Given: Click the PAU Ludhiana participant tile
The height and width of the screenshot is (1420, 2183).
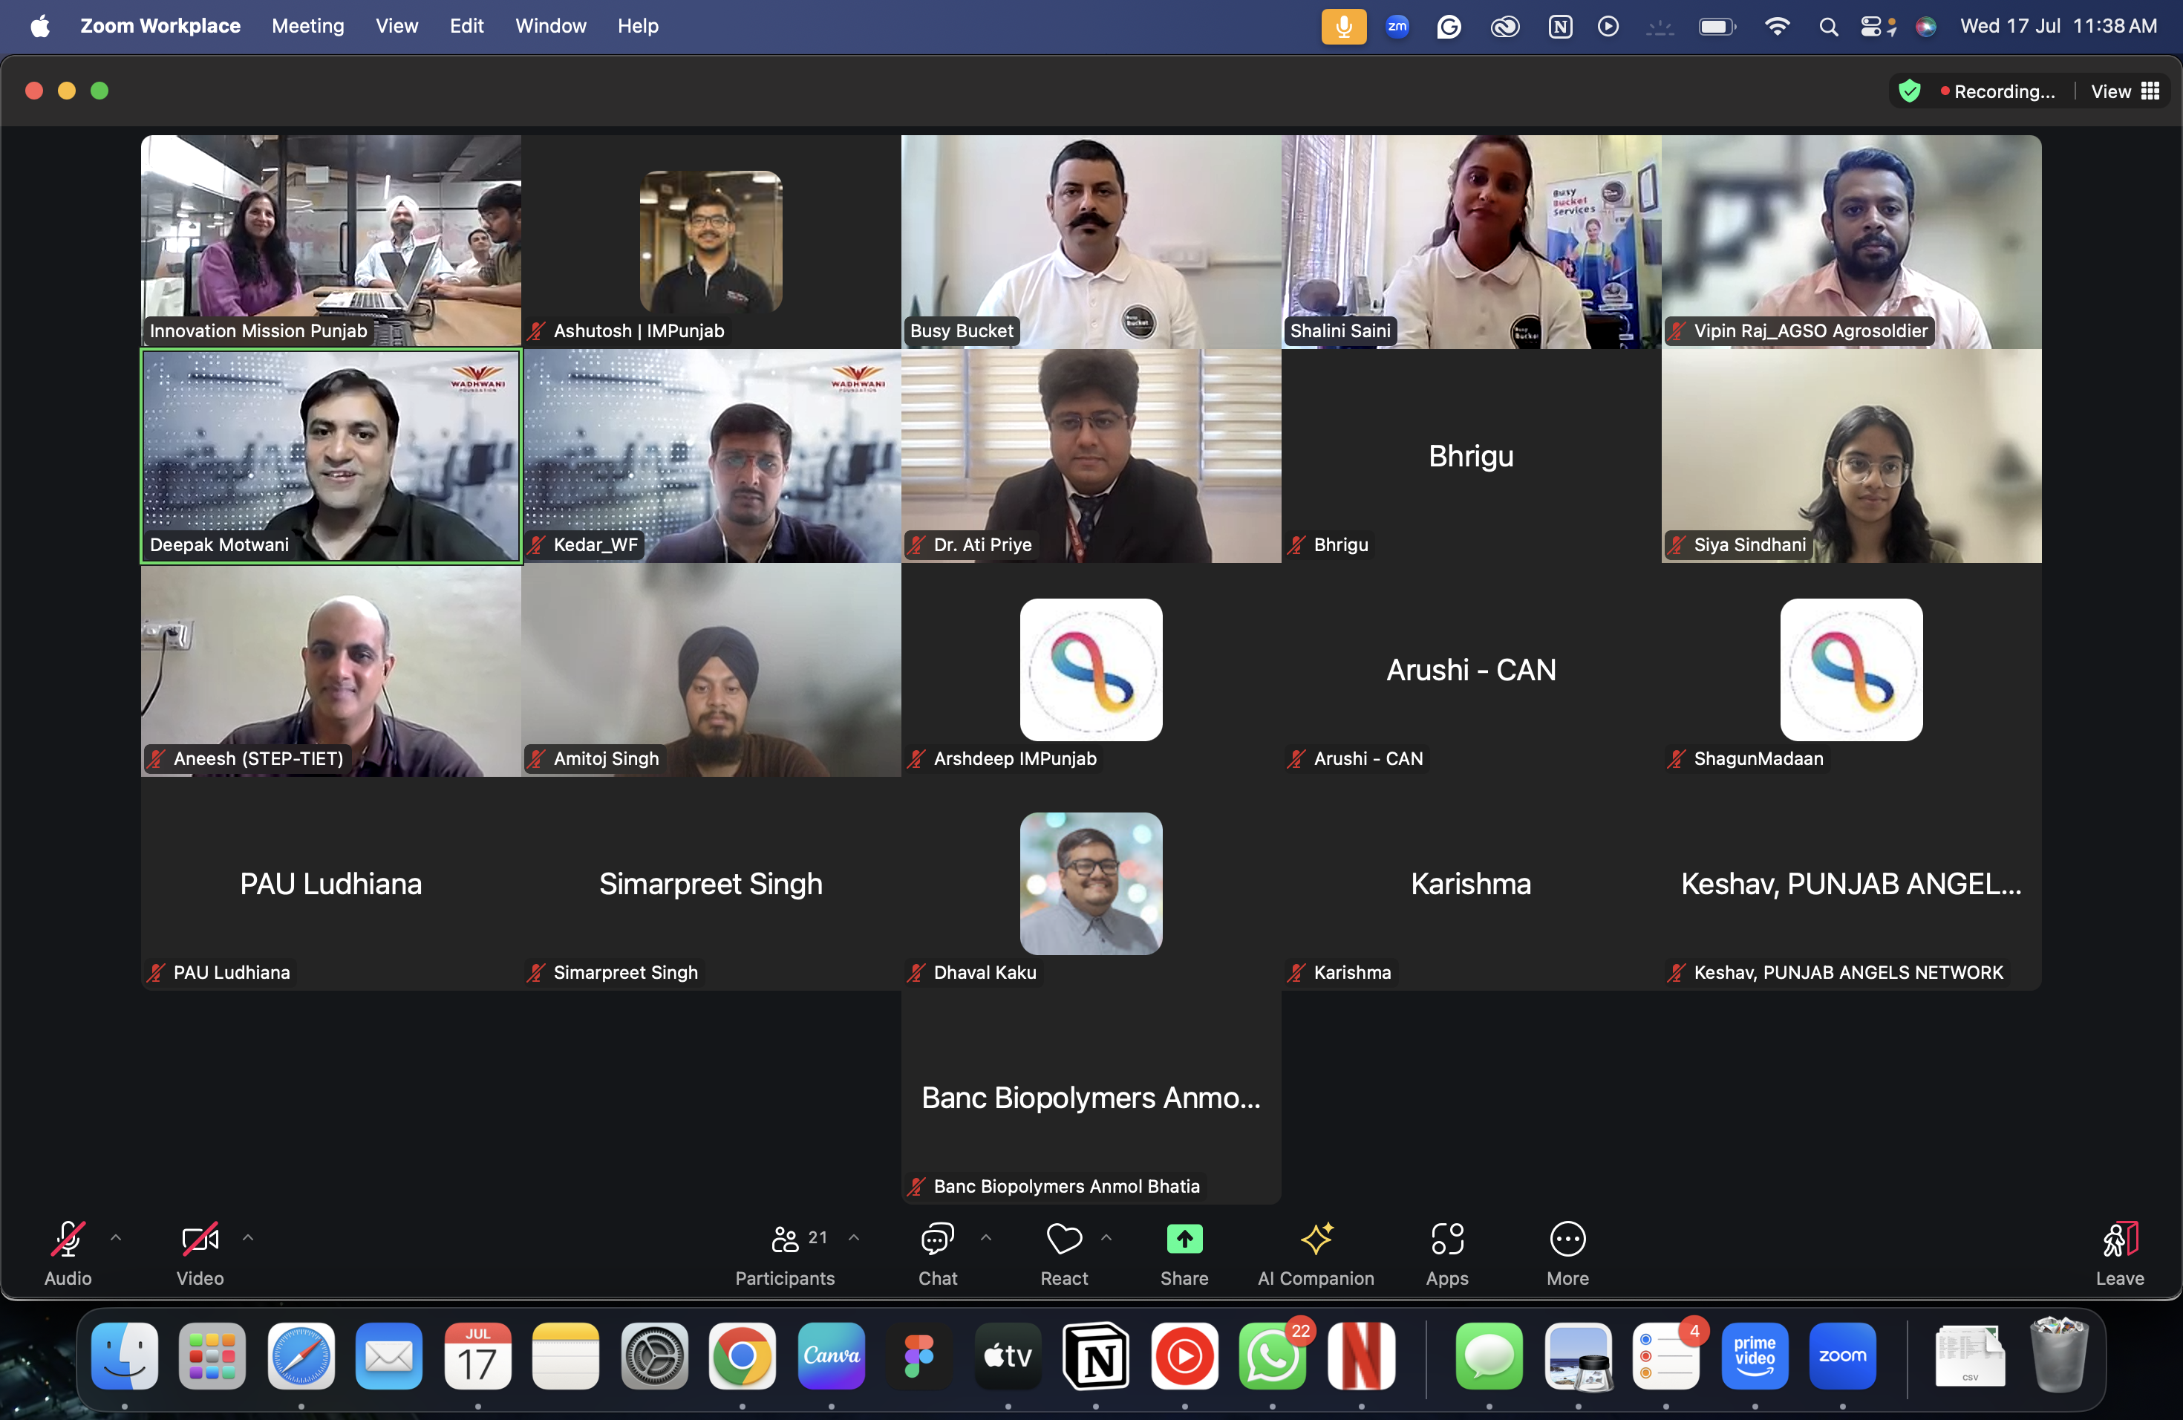Looking at the screenshot, I should [331, 883].
